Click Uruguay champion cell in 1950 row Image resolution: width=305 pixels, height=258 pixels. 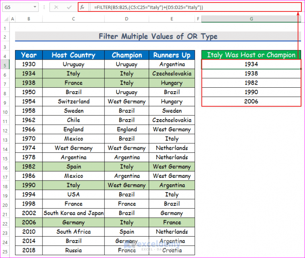[126, 92]
